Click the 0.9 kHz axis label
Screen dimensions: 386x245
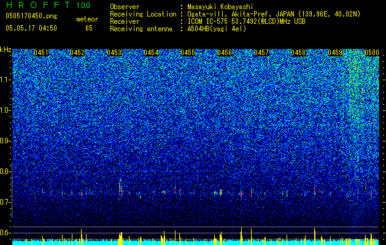[x=6, y=141]
